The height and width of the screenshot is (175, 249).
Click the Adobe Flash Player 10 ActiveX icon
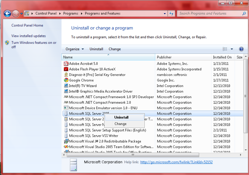[x=66, y=69]
